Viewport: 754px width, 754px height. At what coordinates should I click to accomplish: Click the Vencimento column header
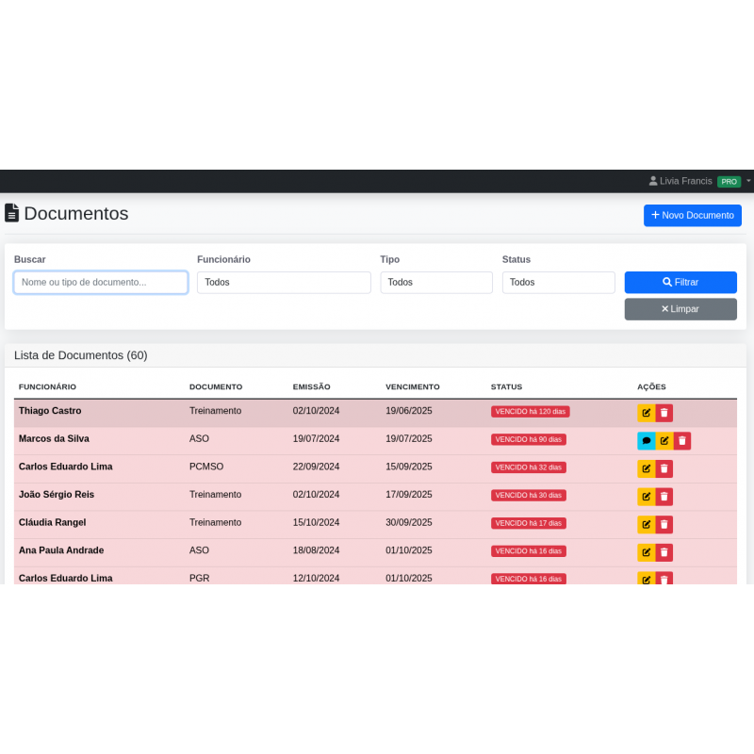[413, 386]
